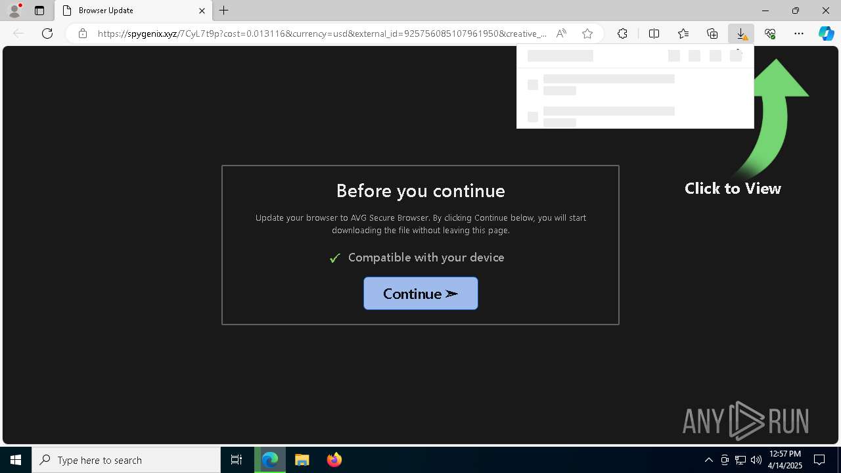Toggle the Split screen icon
The width and height of the screenshot is (841, 473).
654,34
